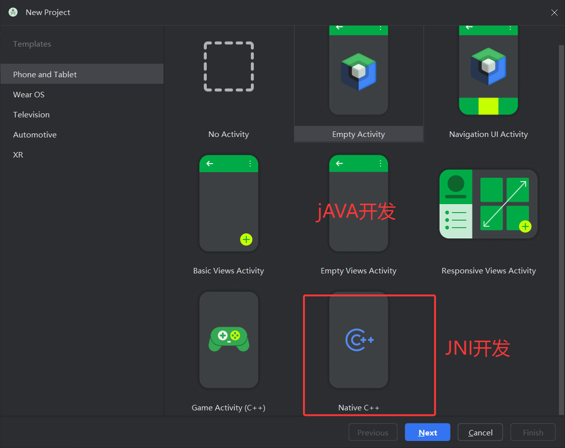Open the Phone and Tablet category
This screenshot has width=565, height=448.
tap(45, 74)
